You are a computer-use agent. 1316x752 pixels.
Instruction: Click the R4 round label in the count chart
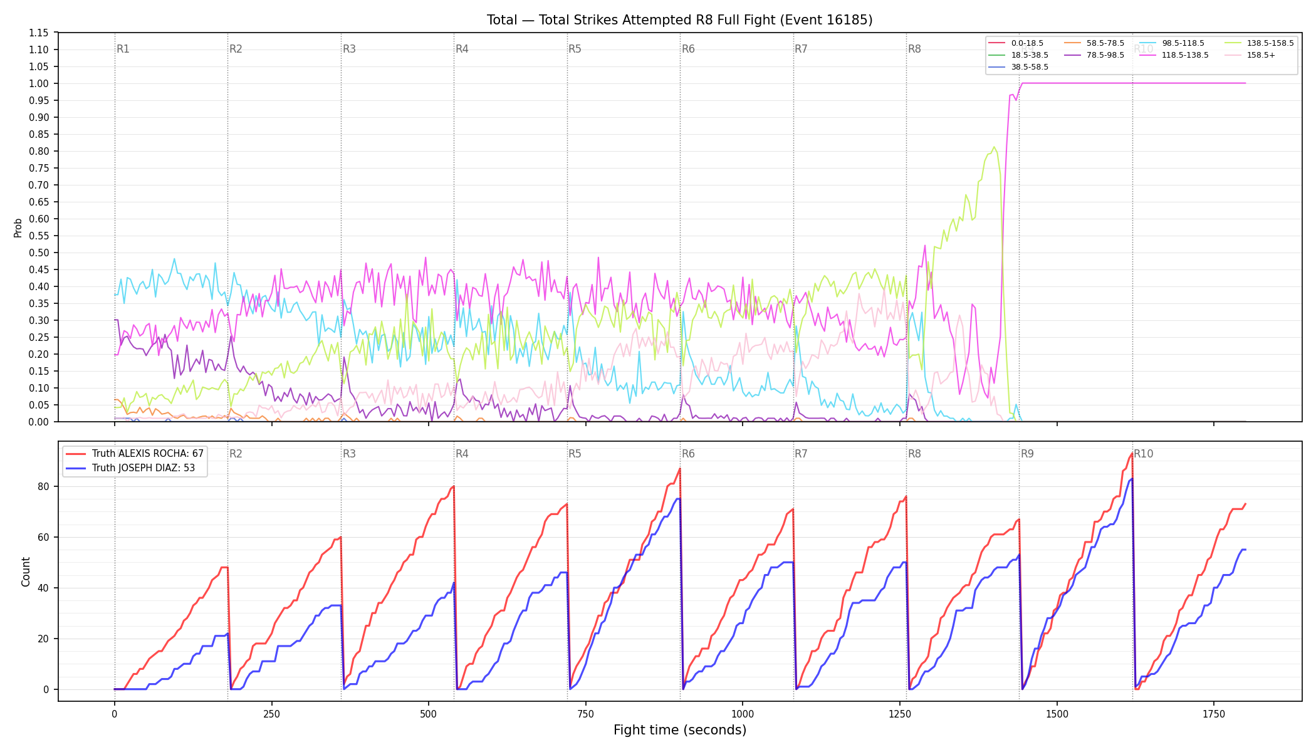462,454
